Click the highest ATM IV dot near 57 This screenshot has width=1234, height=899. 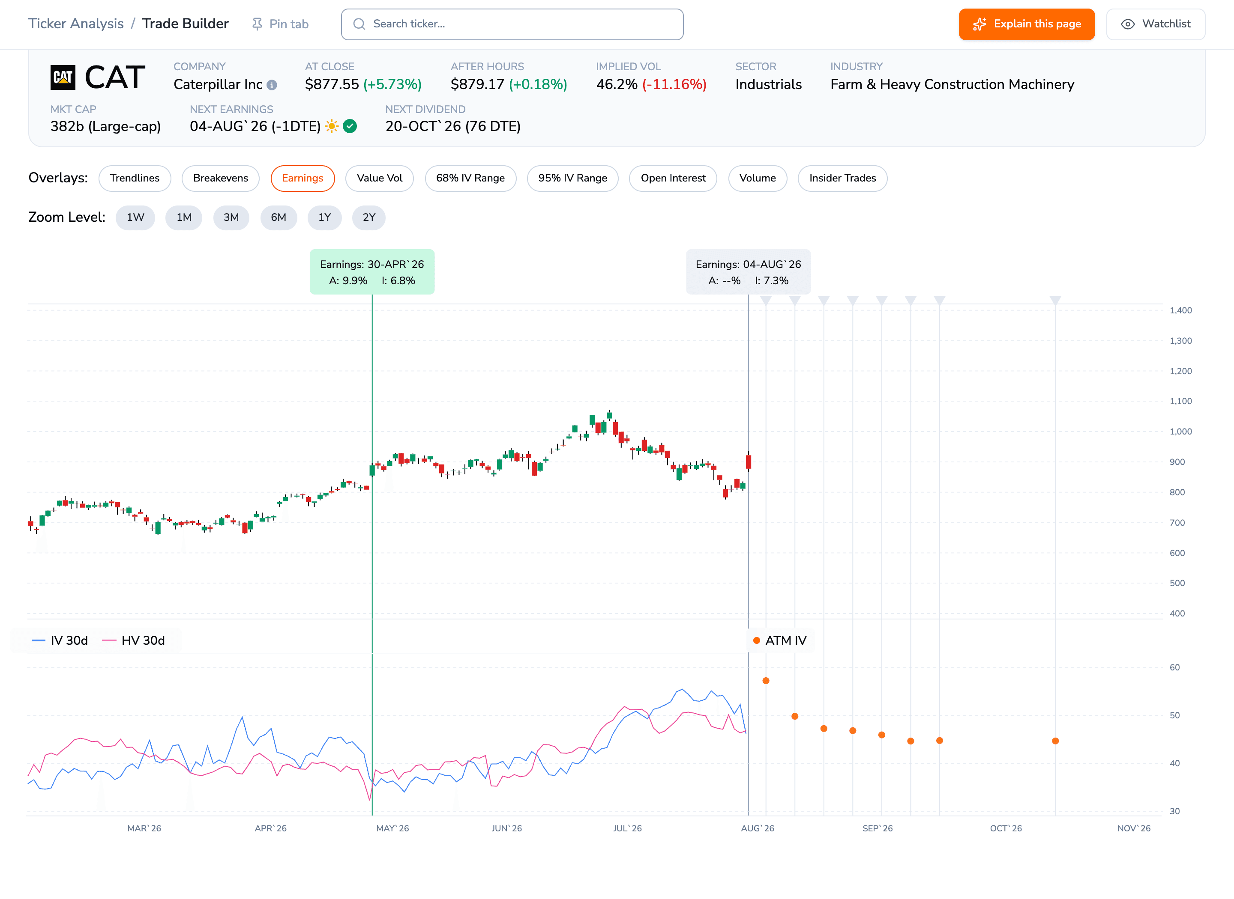(766, 681)
